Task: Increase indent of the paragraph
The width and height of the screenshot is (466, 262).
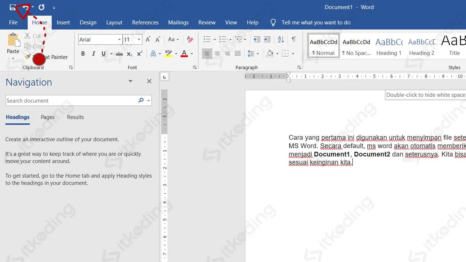Action: point(267,39)
